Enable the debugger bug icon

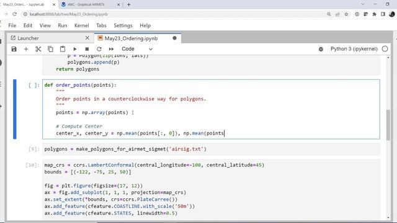(x=321, y=49)
